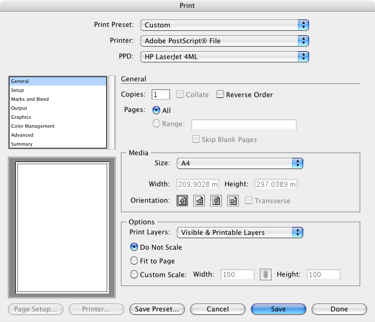
Task: Open the Print Preset dropdown
Action: pos(224,25)
